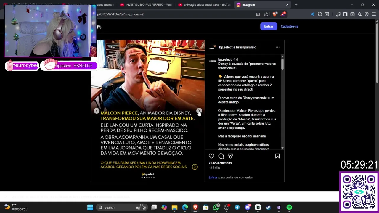Click the blue Entrar button
The height and width of the screenshot is (213, 379).
269,26
